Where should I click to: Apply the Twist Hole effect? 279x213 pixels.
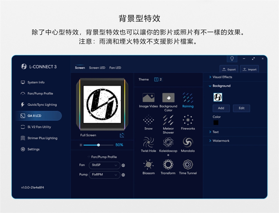tap(149, 142)
